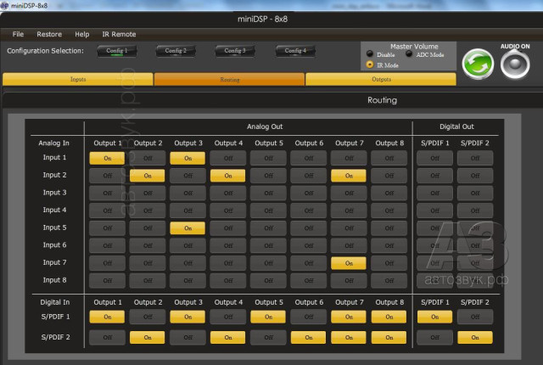The width and height of the screenshot is (543, 365).
Task: Enable Input 3 to Output 4 routing
Action: click(228, 194)
